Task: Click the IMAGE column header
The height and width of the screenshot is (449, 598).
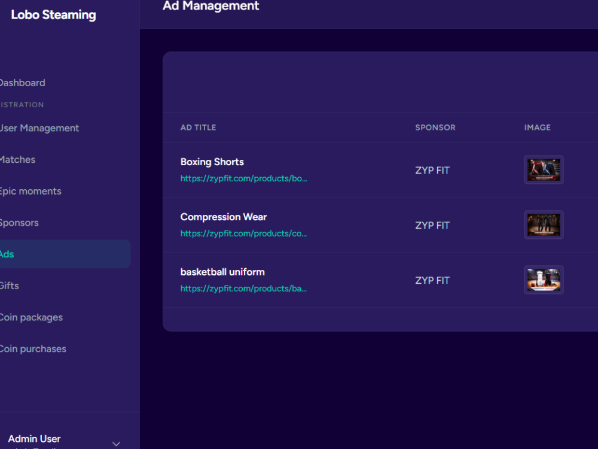Action: 538,128
